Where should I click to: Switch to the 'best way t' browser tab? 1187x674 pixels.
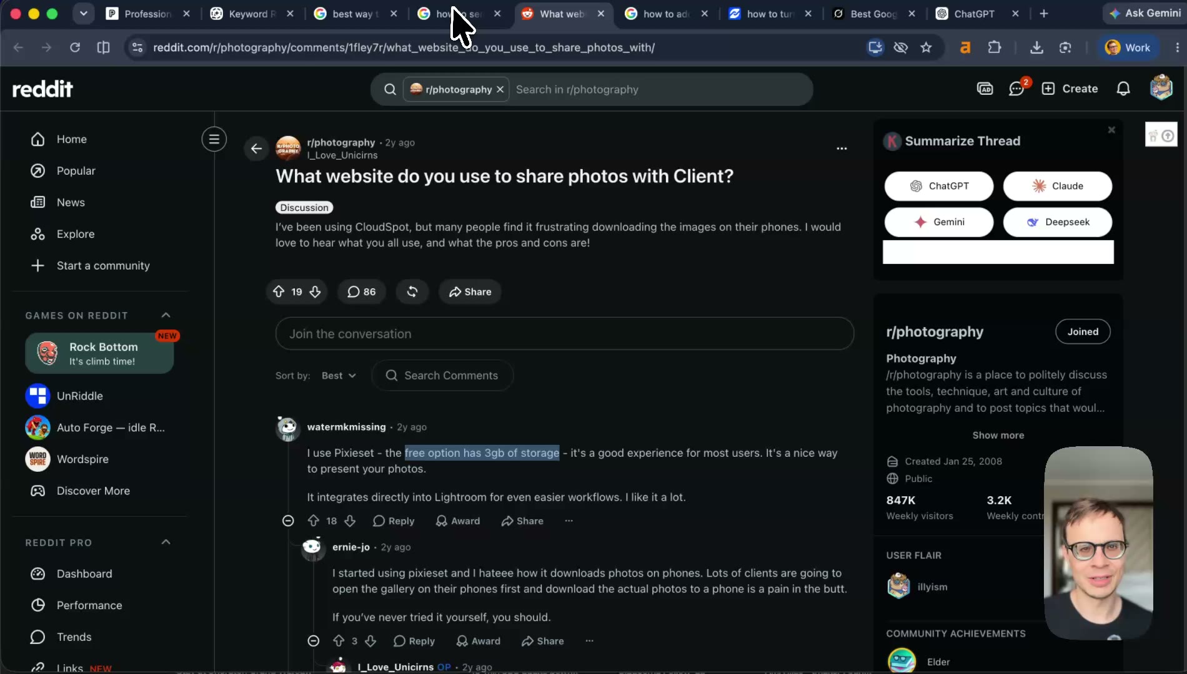click(355, 14)
